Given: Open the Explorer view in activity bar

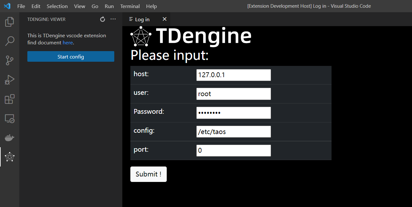Looking at the screenshot, I should [10, 22].
